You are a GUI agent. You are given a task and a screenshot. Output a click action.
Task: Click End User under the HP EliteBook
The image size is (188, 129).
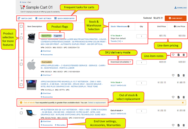point(46,121)
